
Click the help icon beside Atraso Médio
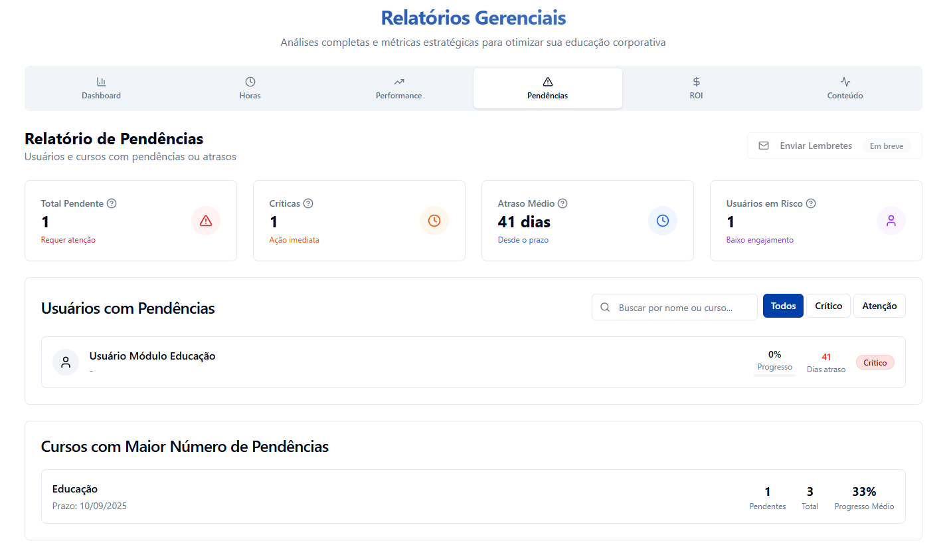point(562,203)
